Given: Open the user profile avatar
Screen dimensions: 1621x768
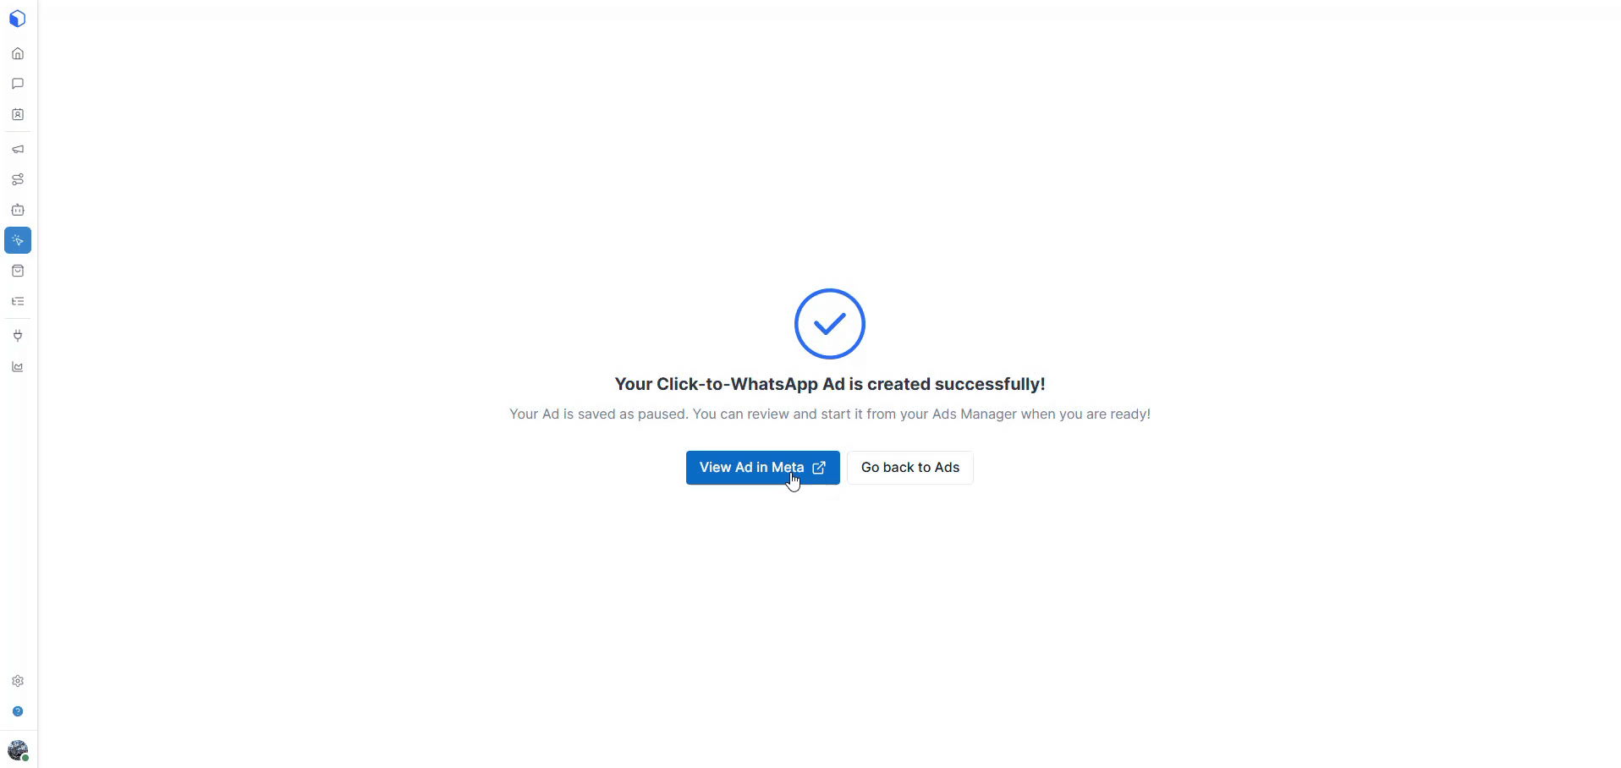Looking at the screenshot, I should [x=18, y=750].
